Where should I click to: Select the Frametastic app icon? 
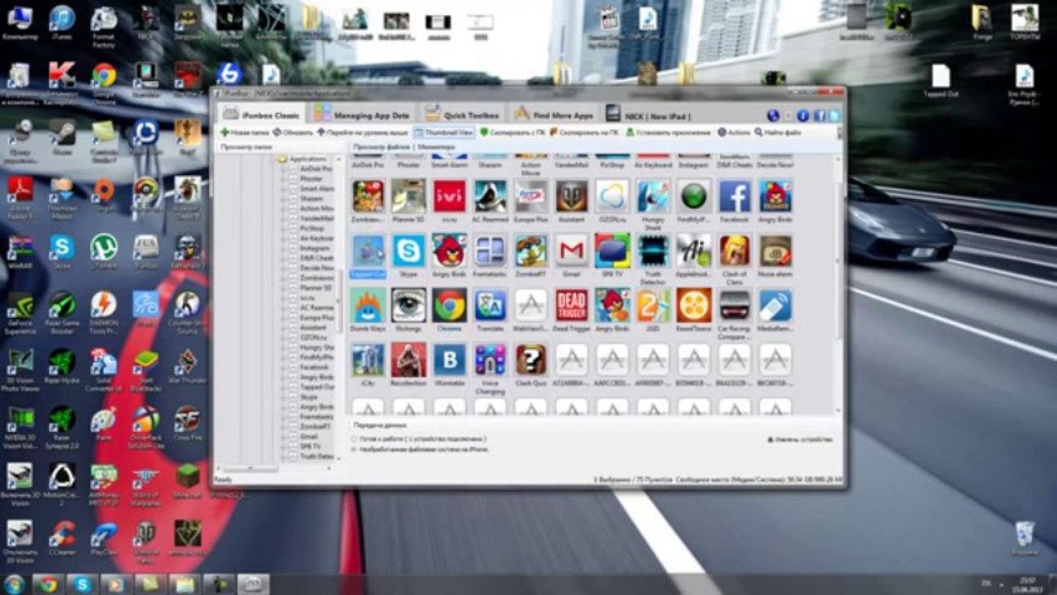click(x=490, y=250)
